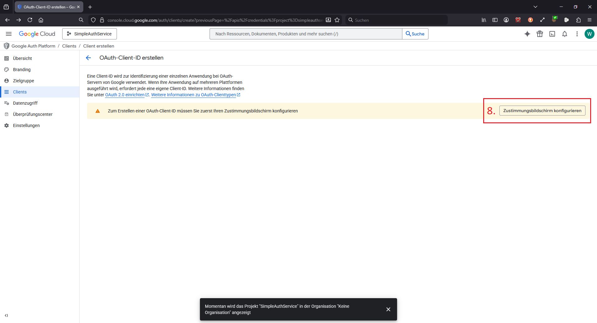Screen dimensions: 597x323
Task: Click Zustimmungsbildschirm konfigurieren button
Action: click(x=542, y=111)
